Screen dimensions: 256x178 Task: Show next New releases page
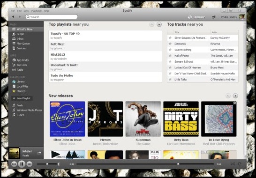(x=235, y=96)
